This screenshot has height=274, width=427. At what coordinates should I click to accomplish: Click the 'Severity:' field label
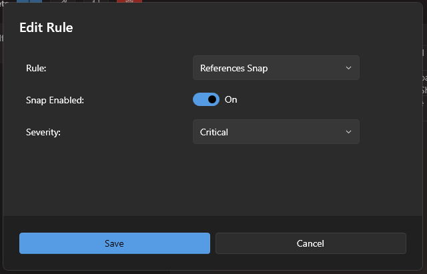tap(43, 132)
